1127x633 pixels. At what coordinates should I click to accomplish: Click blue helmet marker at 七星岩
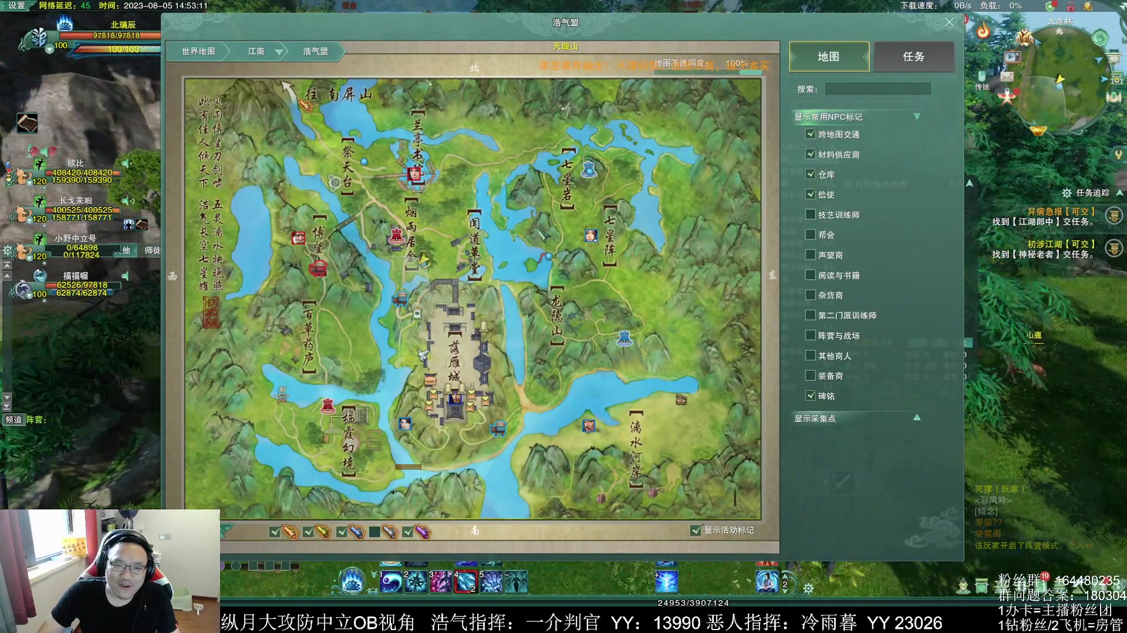(x=589, y=169)
